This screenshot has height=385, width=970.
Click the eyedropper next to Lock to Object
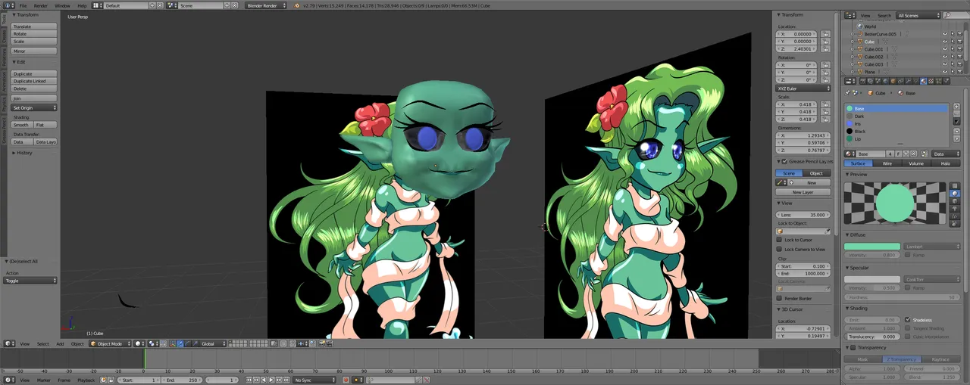pyautogui.click(x=828, y=231)
